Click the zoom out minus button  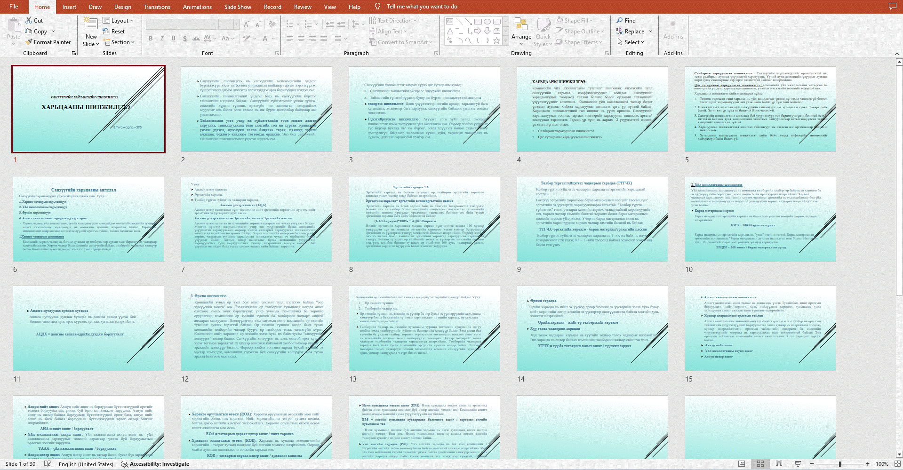(812, 464)
